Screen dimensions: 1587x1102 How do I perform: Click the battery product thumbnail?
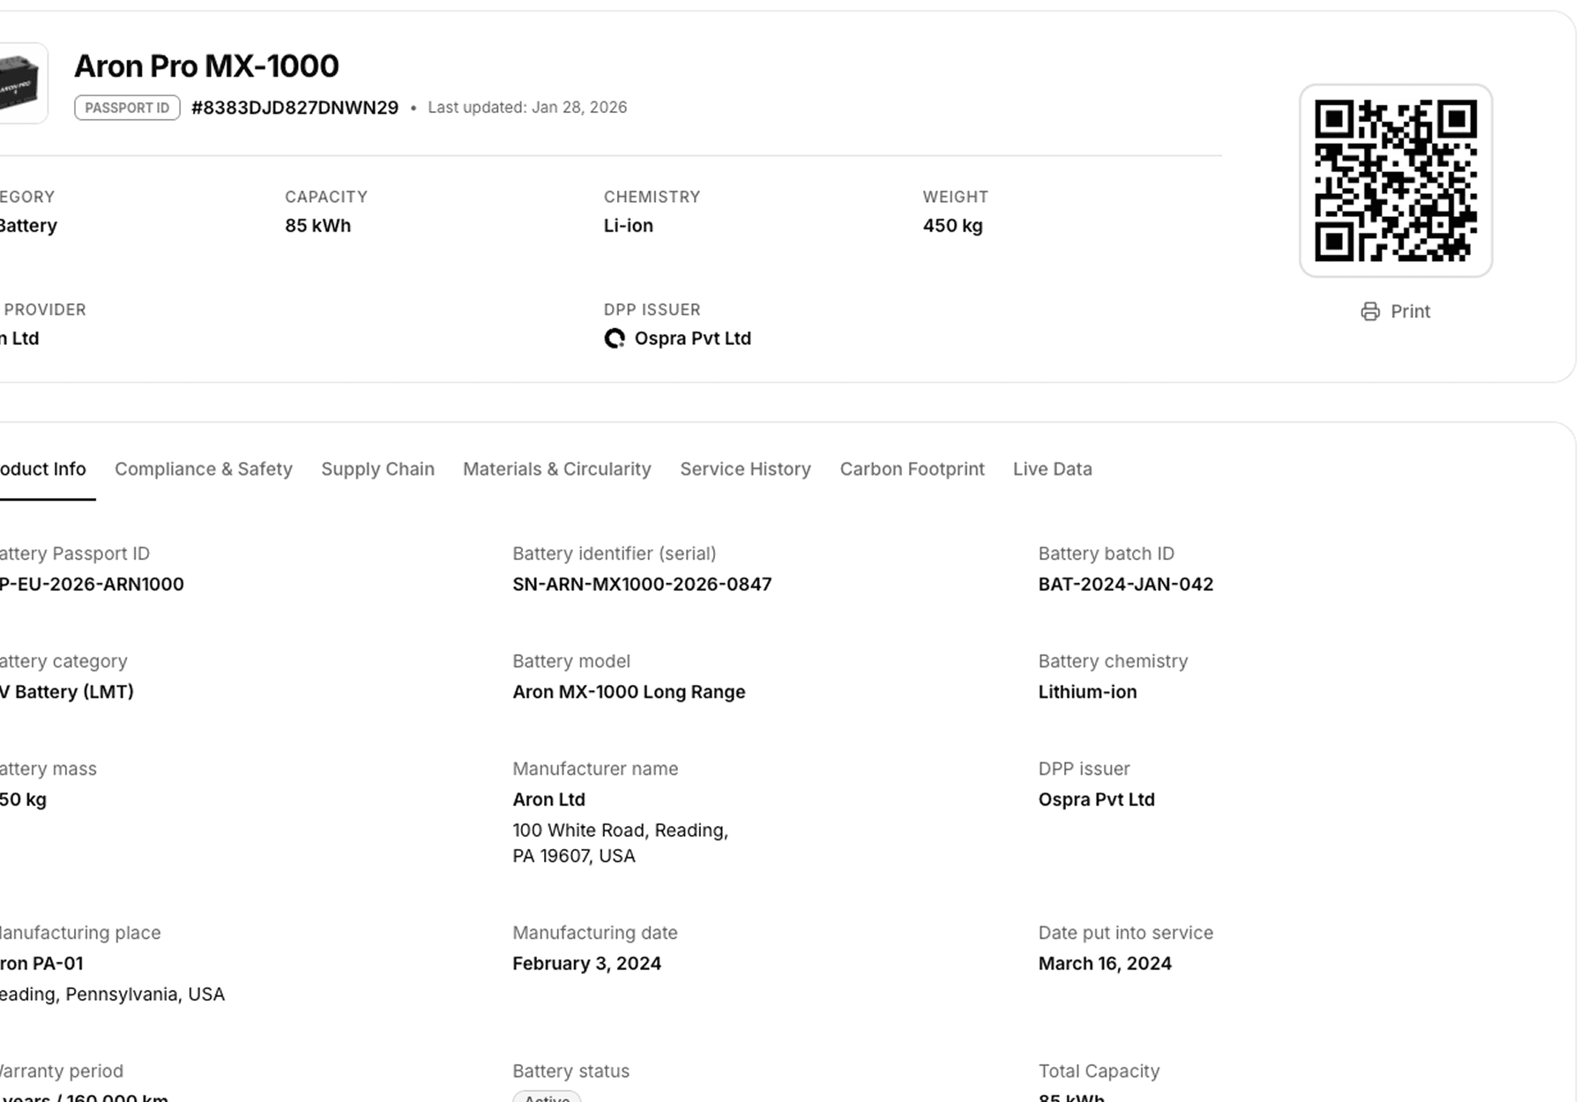click(x=19, y=84)
